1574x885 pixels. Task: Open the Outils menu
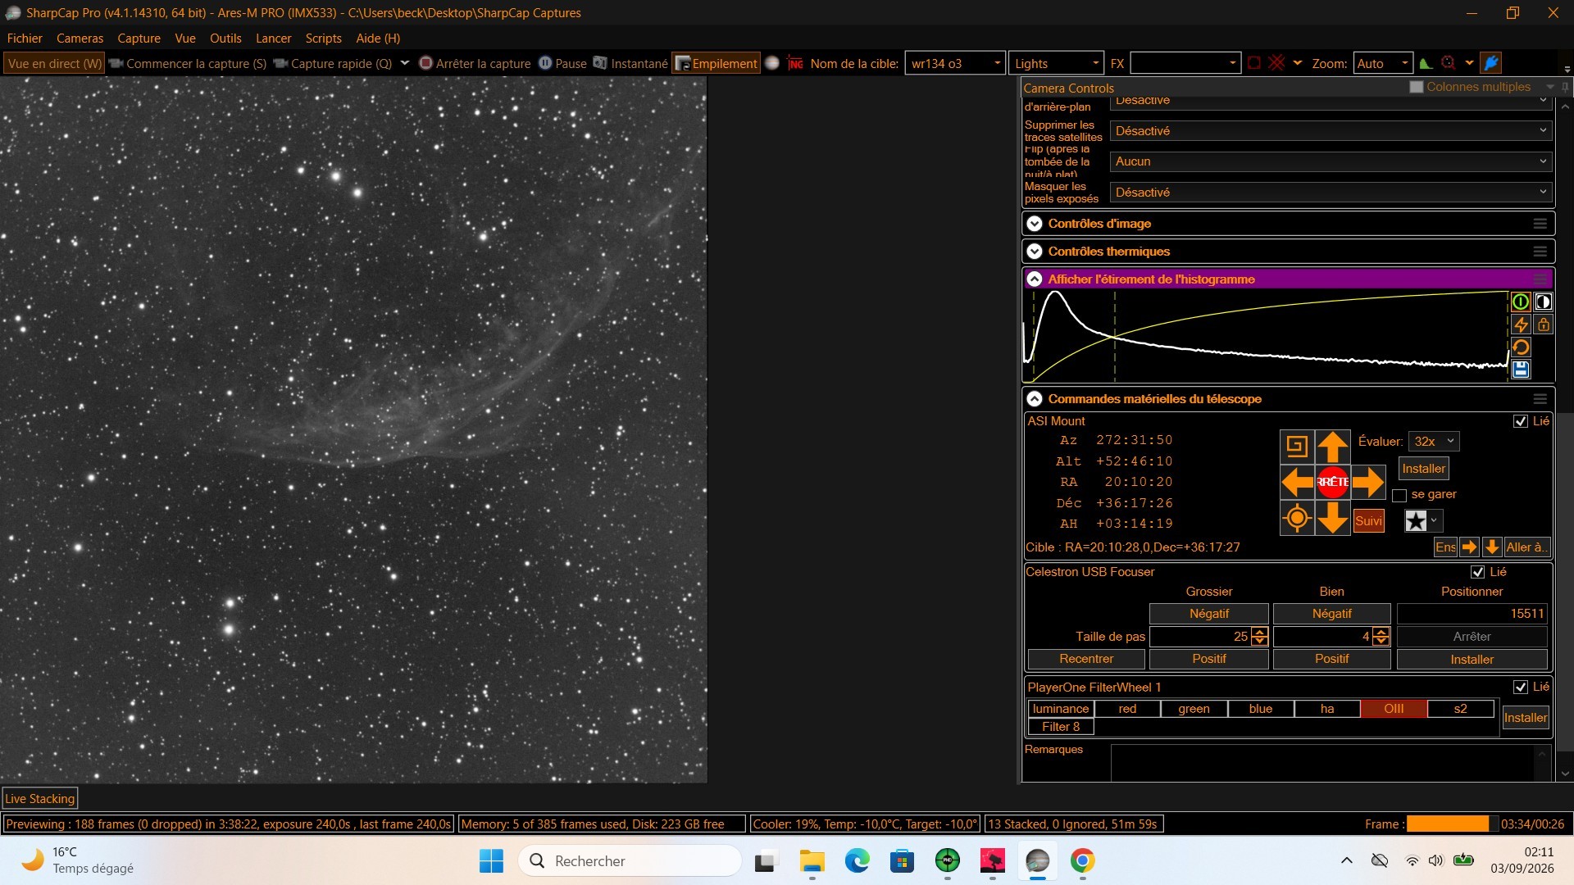pos(225,39)
